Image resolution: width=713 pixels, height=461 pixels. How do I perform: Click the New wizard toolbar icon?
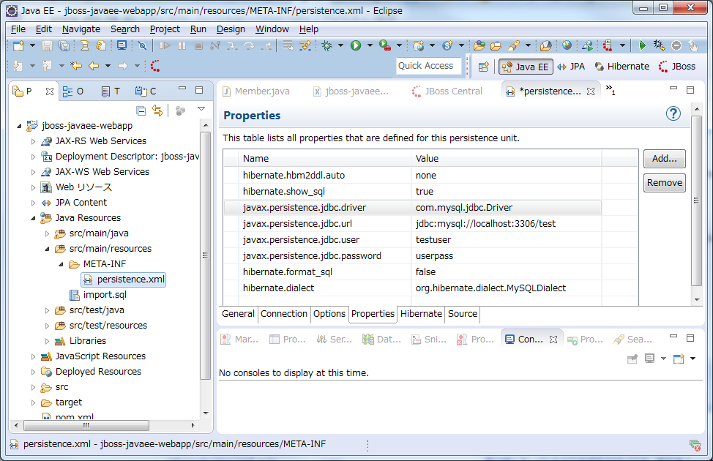point(18,45)
